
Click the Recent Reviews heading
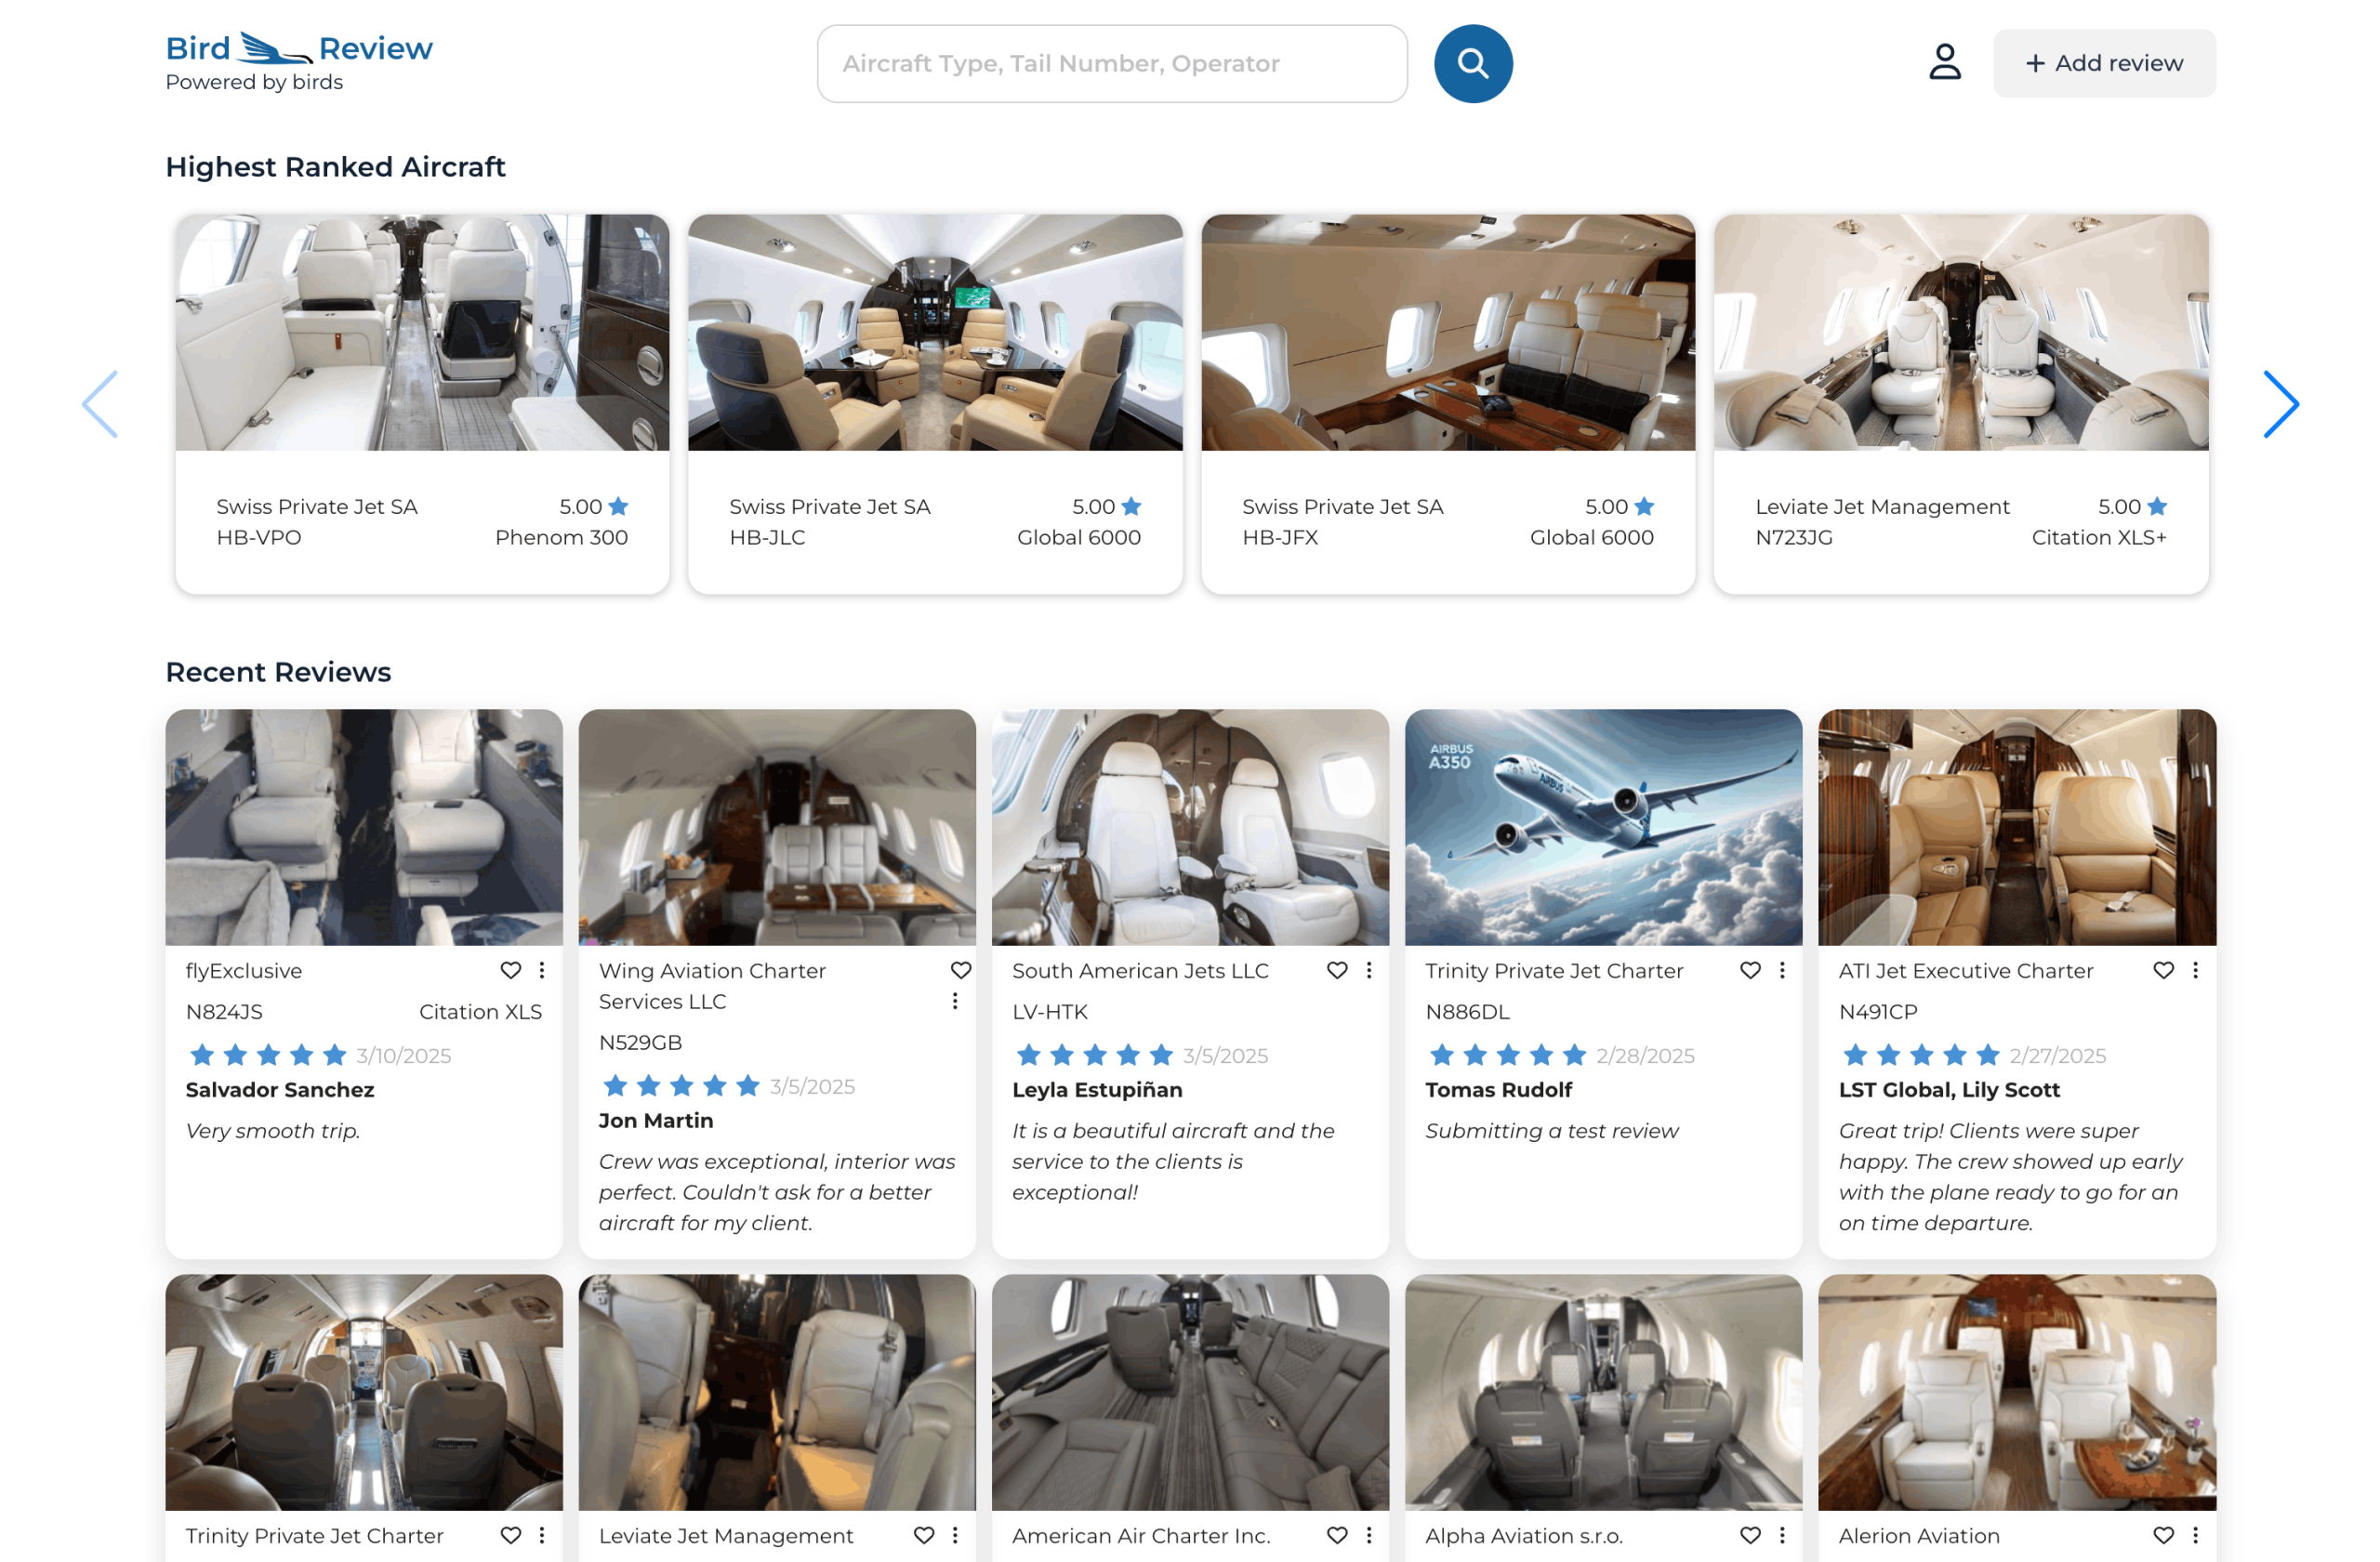tap(278, 672)
